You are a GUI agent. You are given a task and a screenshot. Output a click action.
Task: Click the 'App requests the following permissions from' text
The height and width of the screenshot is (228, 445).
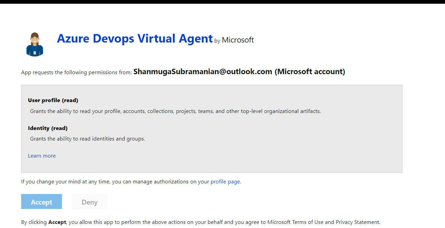[x=76, y=72]
